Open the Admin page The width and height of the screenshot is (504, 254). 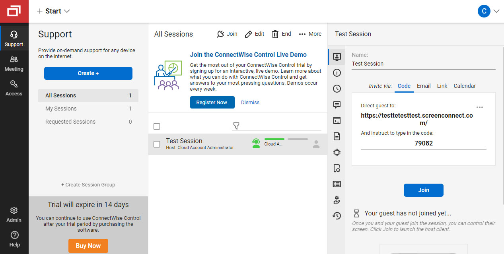click(x=14, y=213)
